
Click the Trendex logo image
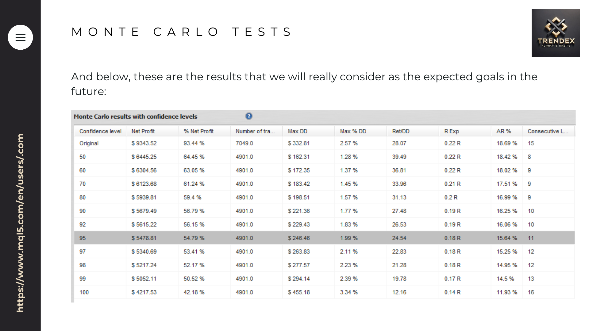556,33
